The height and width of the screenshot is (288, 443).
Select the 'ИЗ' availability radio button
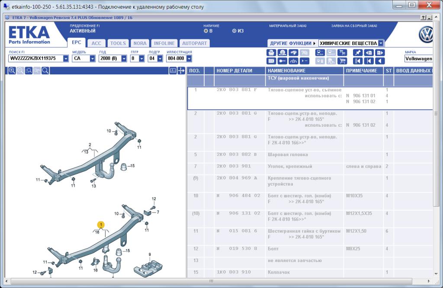pos(234,31)
